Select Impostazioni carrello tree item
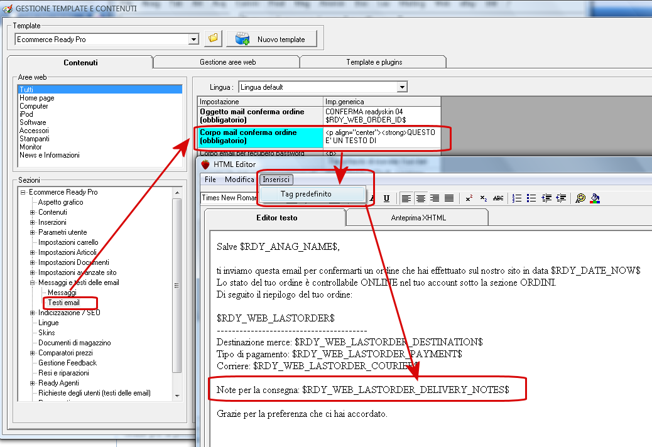Viewport: 652px width, 447px height. click(68, 242)
